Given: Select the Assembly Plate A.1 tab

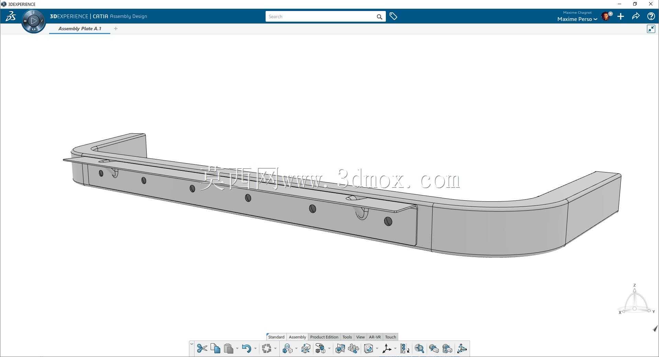Looking at the screenshot, I should (80, 29).
